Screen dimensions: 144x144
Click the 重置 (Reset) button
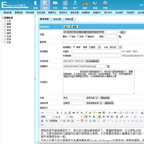[x=75, y=27]
